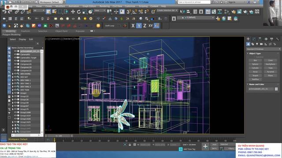282x158 pixels.
Task: Click the time slider handle
Action: (x=59, y=136)
